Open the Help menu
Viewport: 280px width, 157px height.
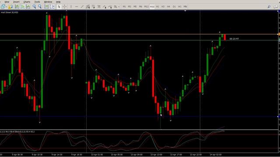pos(58,2)
